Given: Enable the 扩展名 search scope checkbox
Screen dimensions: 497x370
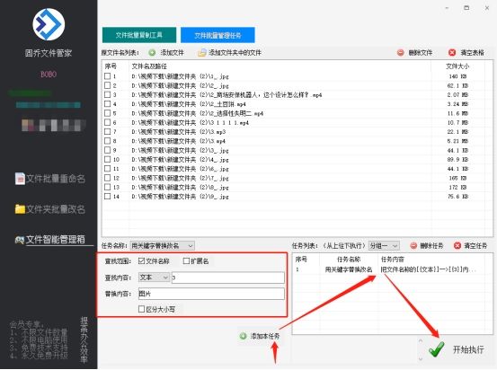Looking at the screenshot, I should (x=186, y=261).
